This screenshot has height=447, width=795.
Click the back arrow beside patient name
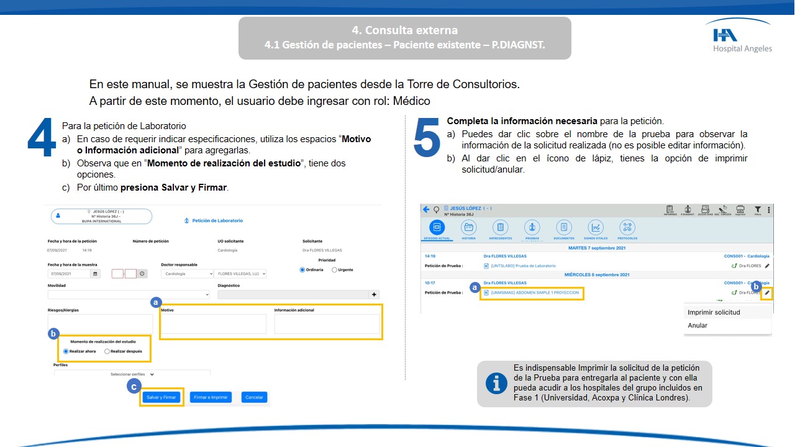(x=426, y=210)
